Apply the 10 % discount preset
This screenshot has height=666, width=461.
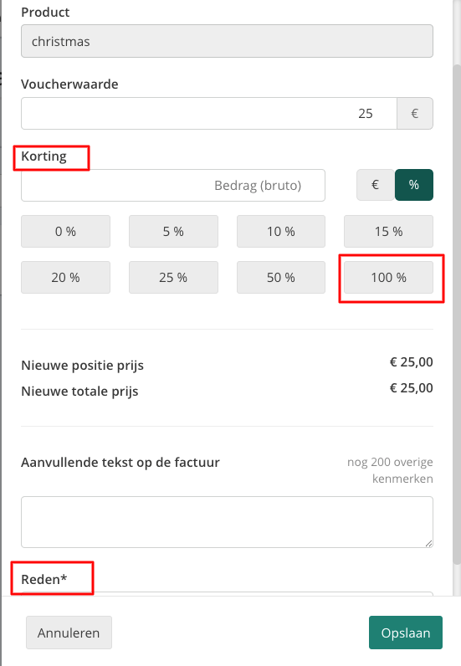pos(281,232)
